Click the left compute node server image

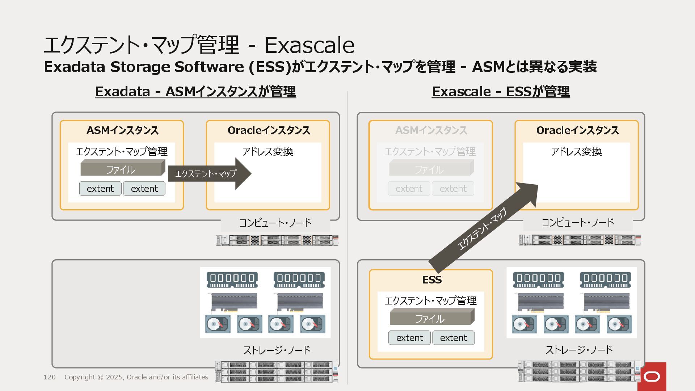(277, 240)
